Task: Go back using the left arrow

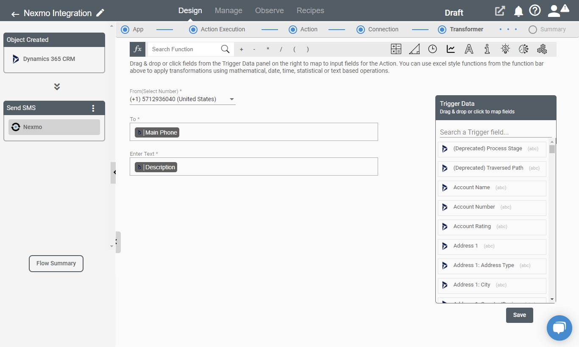Action: click(15, 14)
